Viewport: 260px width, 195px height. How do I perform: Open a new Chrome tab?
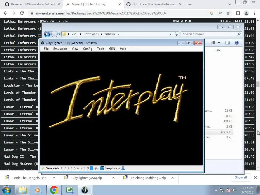click(x=190, y=4)
